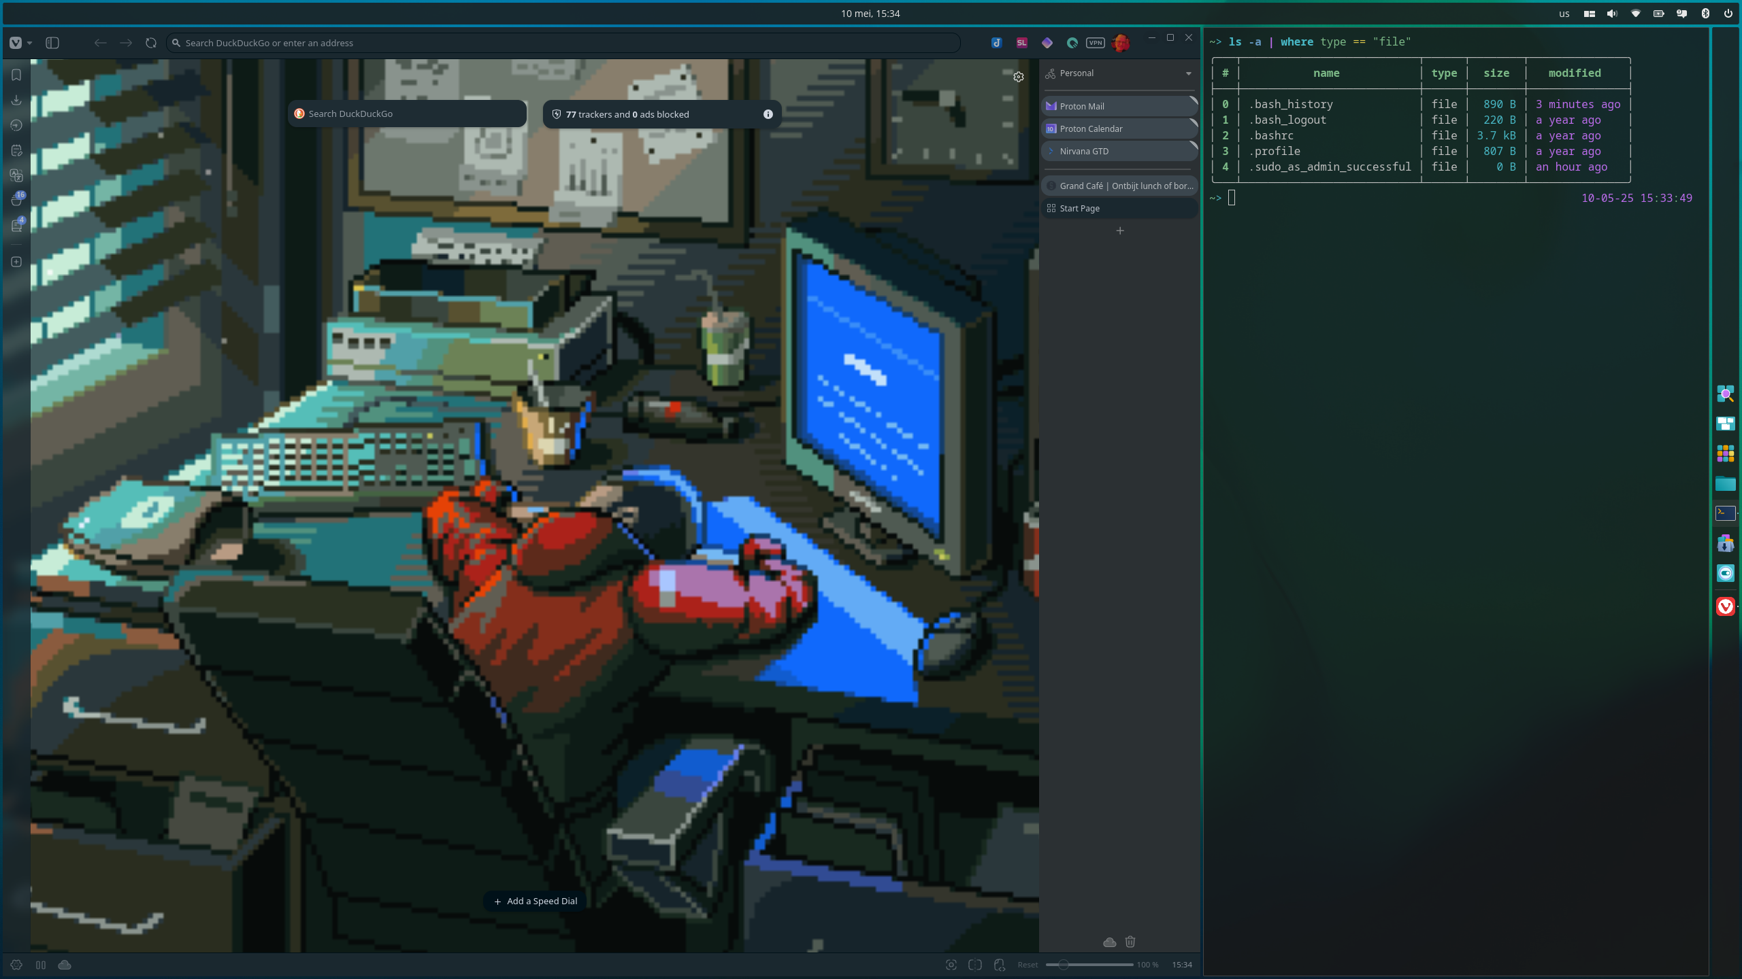Click the 'modified' column header in terminal

tap(1575, 73)
